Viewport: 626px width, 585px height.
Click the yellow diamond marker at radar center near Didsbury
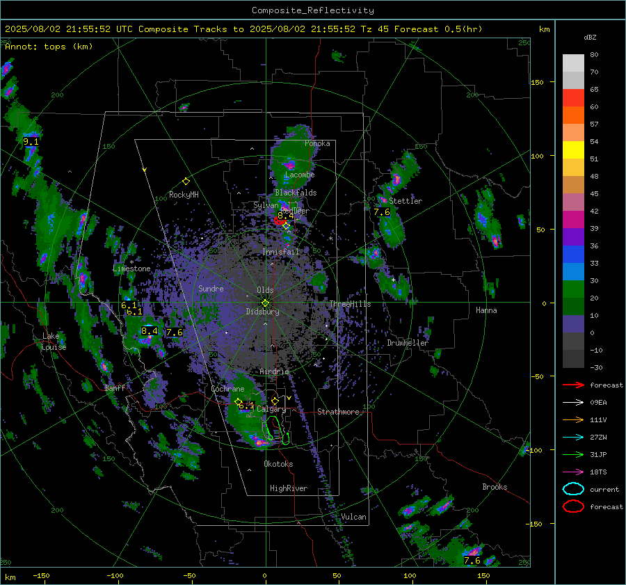[x=265, y=303]
